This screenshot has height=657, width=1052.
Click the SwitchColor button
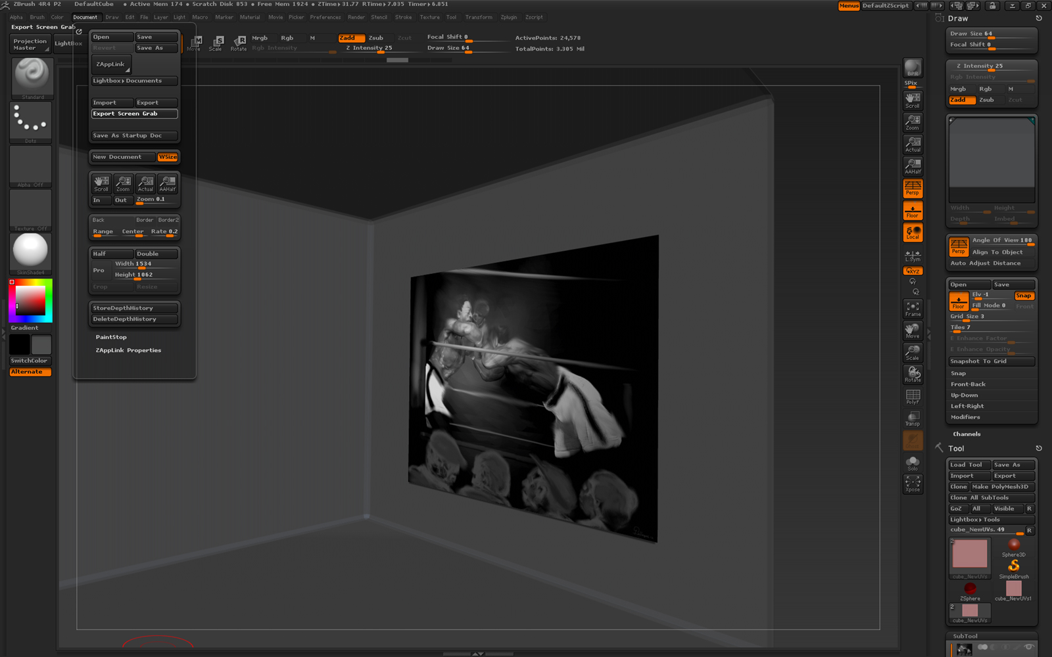pyautogui.click(x=30, y=361)
